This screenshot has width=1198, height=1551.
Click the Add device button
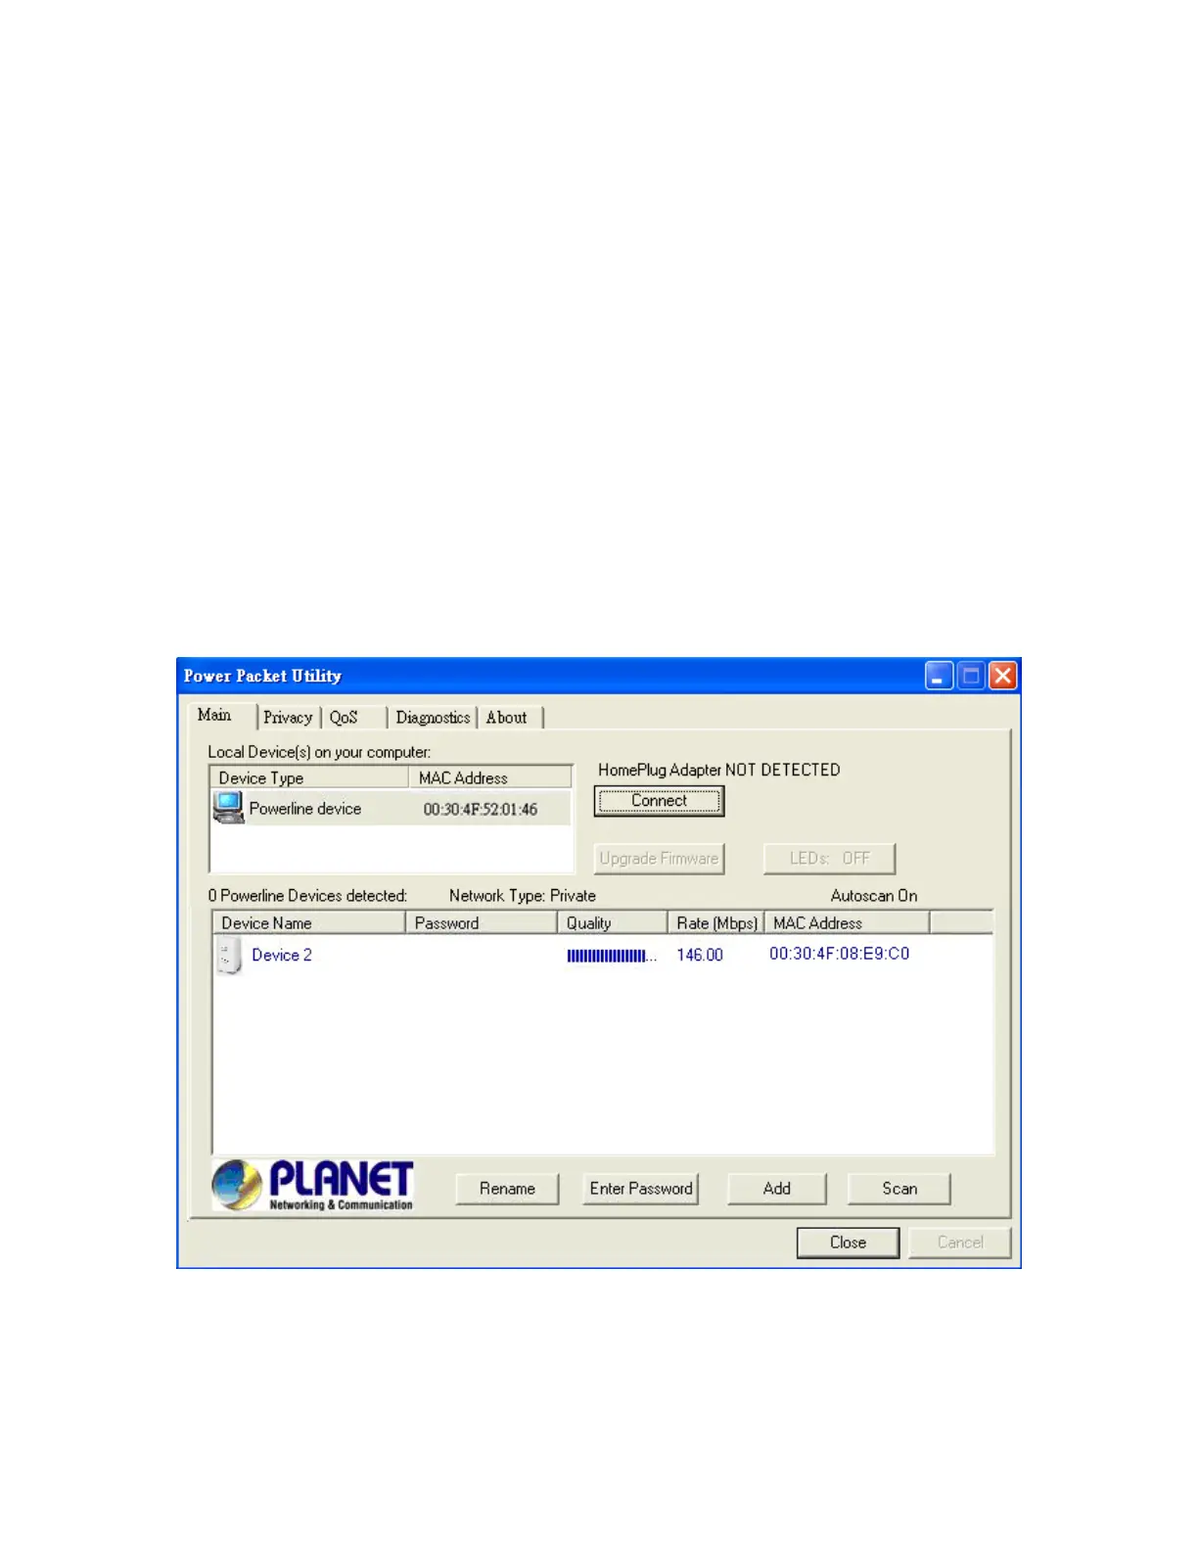tap(777, 1189)
